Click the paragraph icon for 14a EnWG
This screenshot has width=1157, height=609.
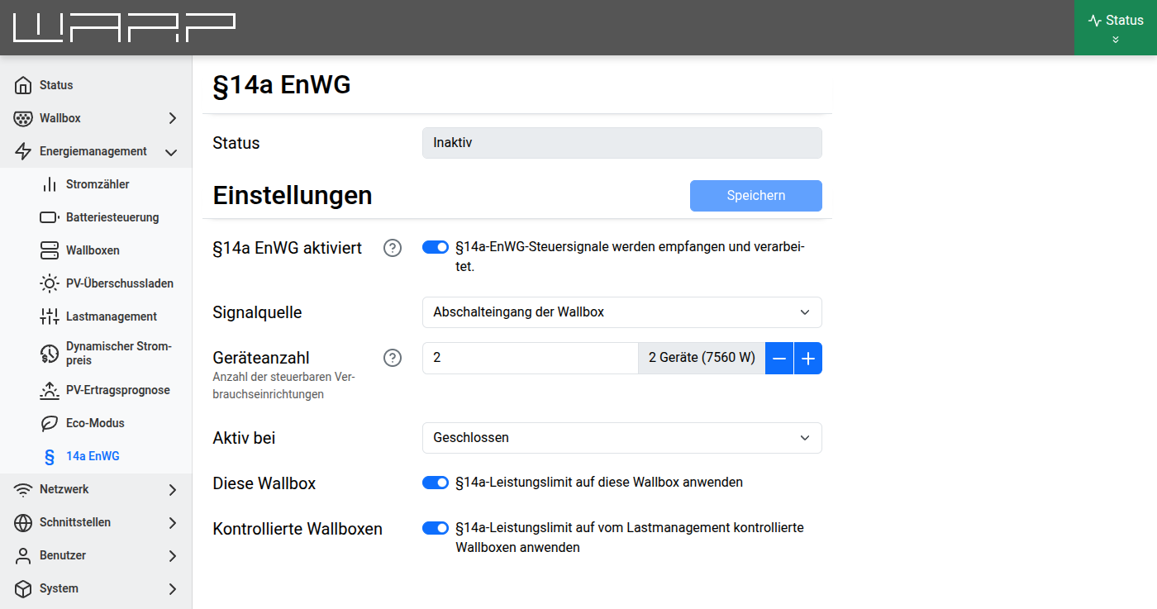point(50,456)
